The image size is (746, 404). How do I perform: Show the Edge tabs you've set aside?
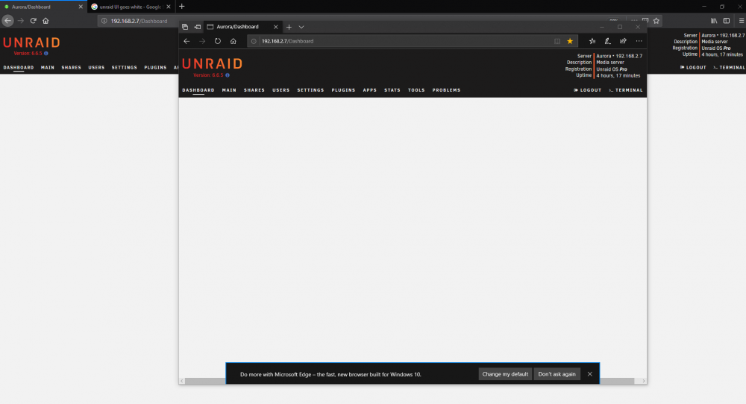click(185, 27)
